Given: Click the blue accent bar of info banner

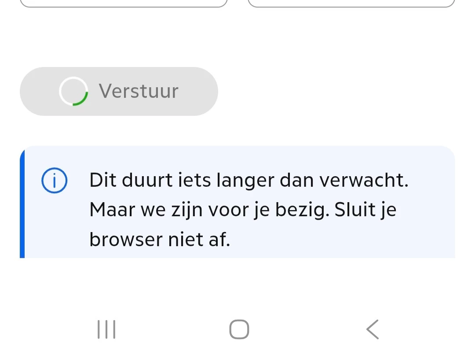Looking at the screenshot, I should 22,203.
